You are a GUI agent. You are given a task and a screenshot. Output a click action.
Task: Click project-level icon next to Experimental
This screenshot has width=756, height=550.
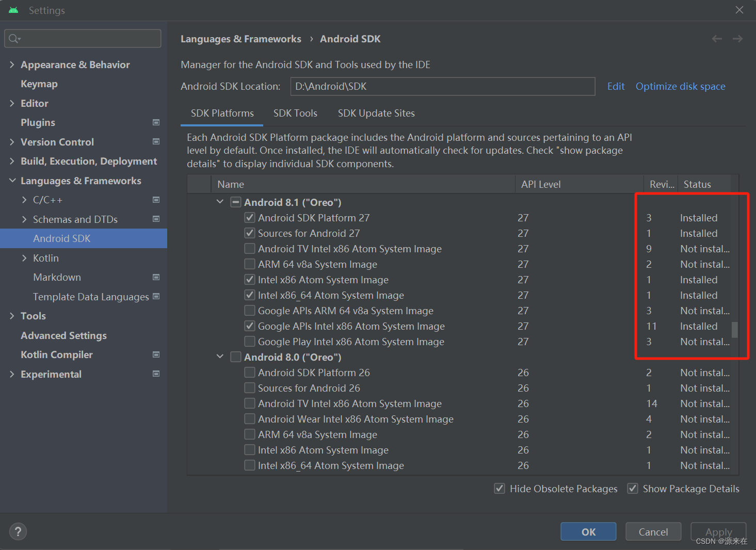156,374
